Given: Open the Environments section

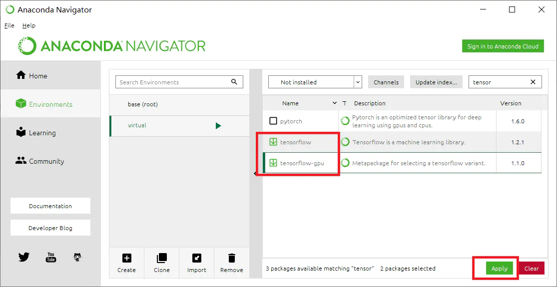Looking at the screenshot, I should tap(50, 104).
